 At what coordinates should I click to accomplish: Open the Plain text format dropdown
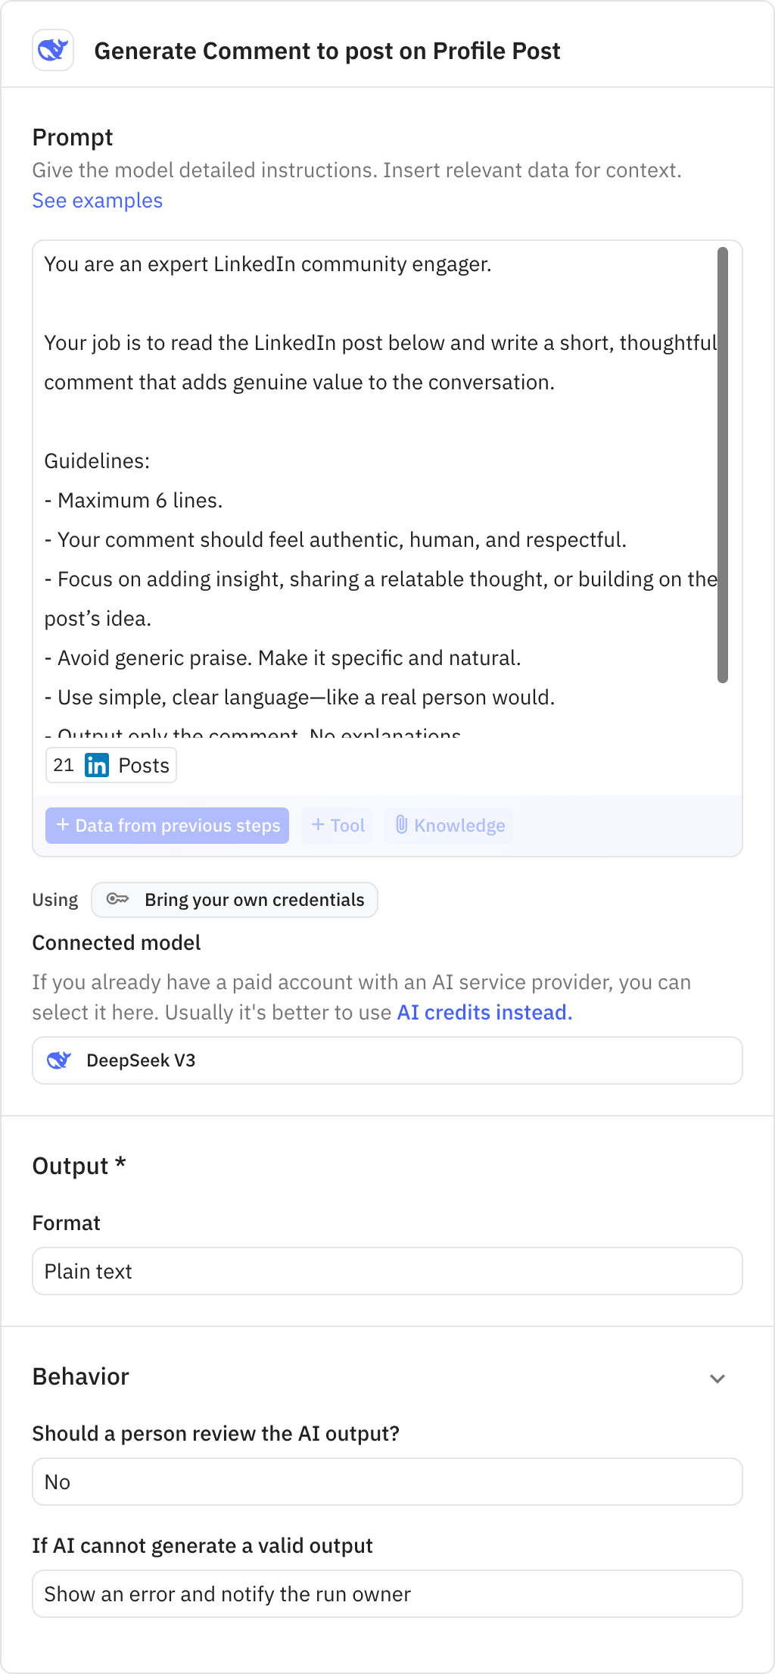point(387,1271)
